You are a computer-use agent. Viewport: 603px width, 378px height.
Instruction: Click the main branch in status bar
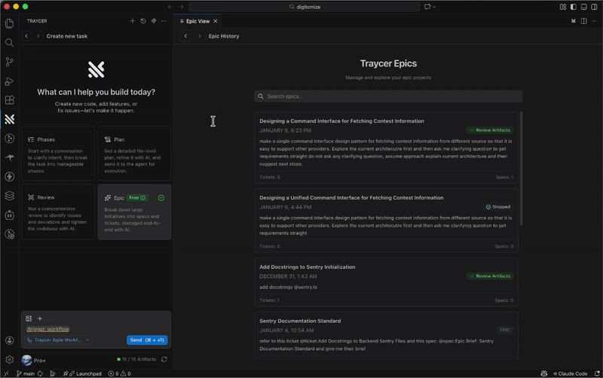[x=26, y=373]
